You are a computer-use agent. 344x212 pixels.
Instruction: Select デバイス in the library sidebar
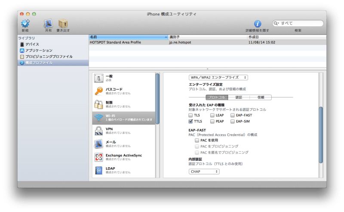tap(32, 44)
